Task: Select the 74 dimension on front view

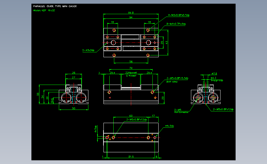Action: (x=131, y=68)
